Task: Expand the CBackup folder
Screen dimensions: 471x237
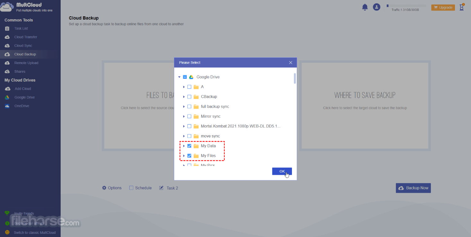Action: tap(184, 97)
